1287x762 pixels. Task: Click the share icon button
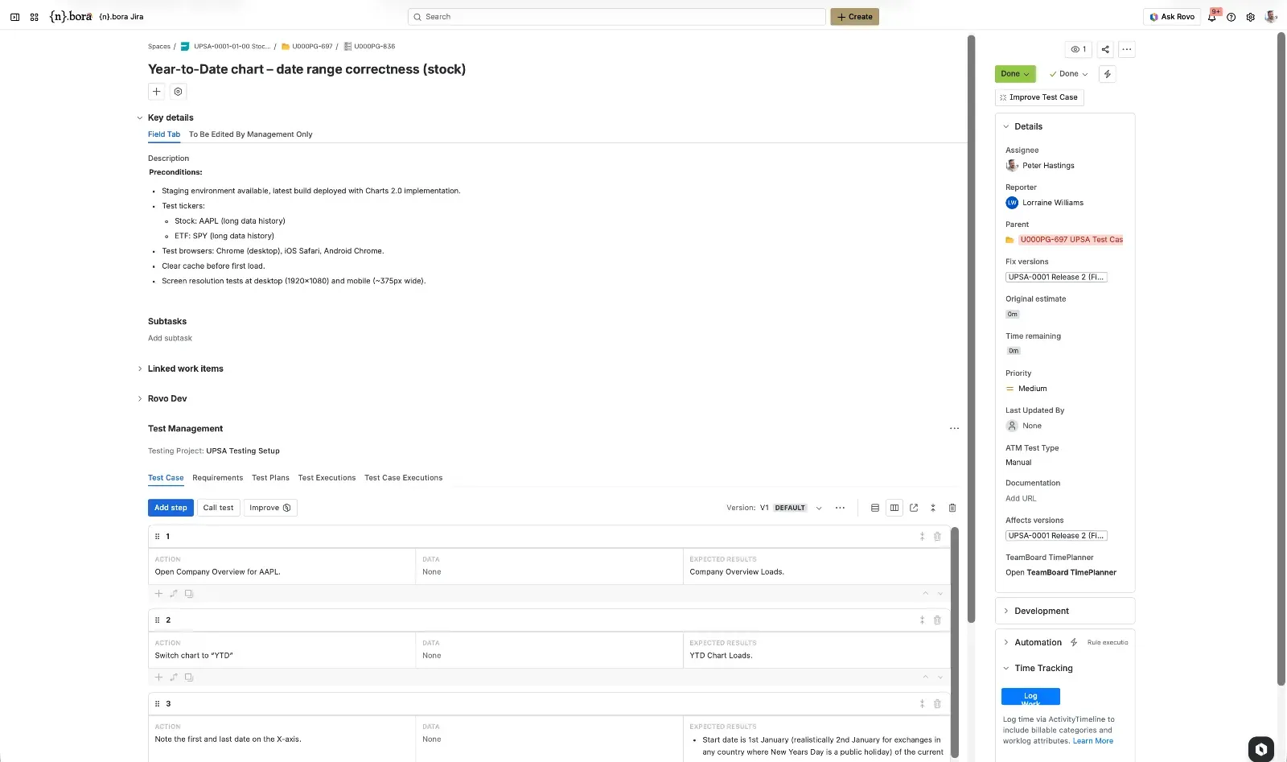pyautogui.click(x=1105, y=49)
